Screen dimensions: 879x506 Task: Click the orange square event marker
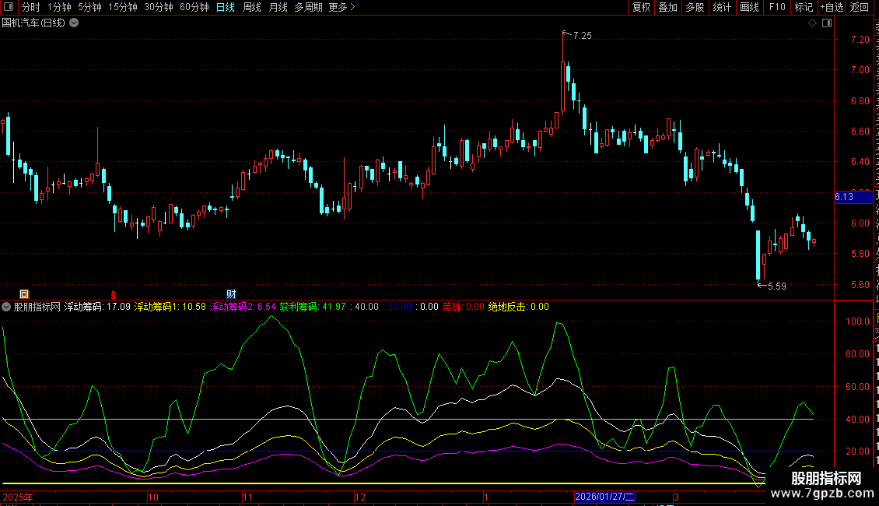[x=24, y=293]
